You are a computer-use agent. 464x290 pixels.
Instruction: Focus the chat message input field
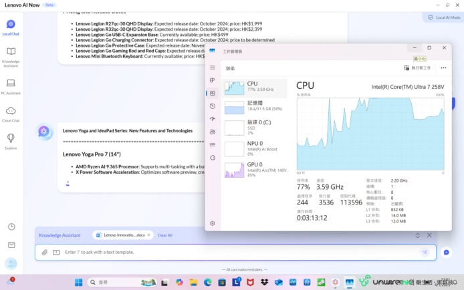[235, 252]
